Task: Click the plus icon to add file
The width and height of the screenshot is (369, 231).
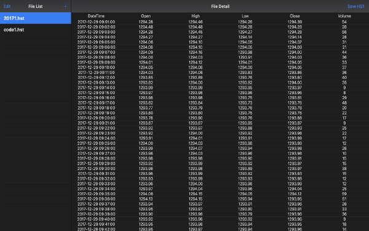Action: pos(65,7)
